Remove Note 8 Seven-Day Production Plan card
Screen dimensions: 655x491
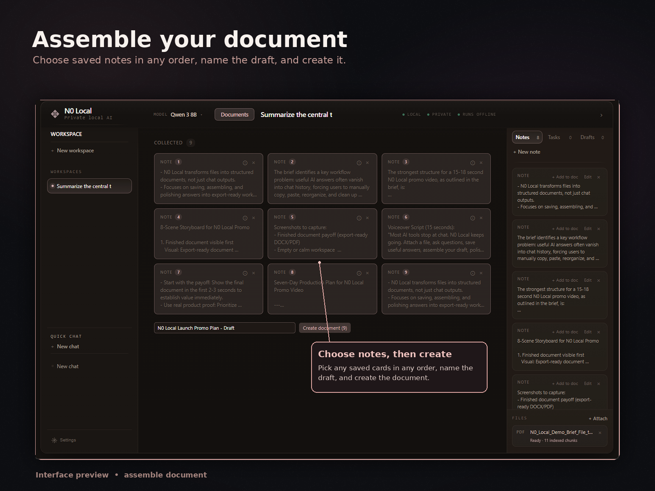(x=367, y=273)
